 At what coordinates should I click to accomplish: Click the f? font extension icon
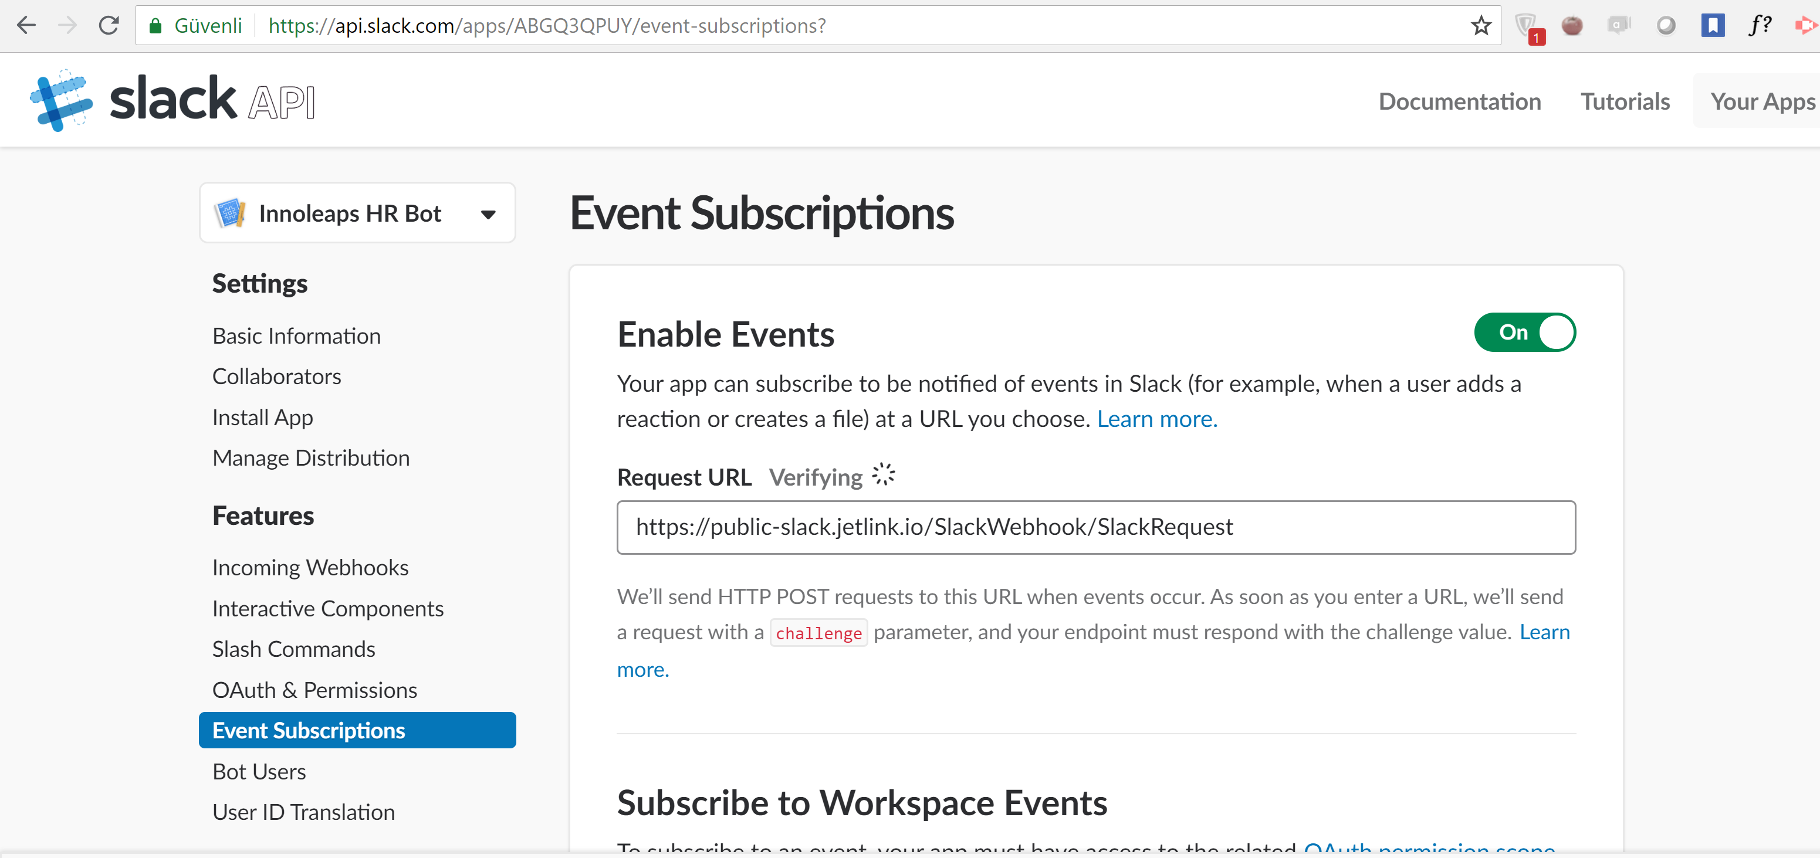[1759, 25]
